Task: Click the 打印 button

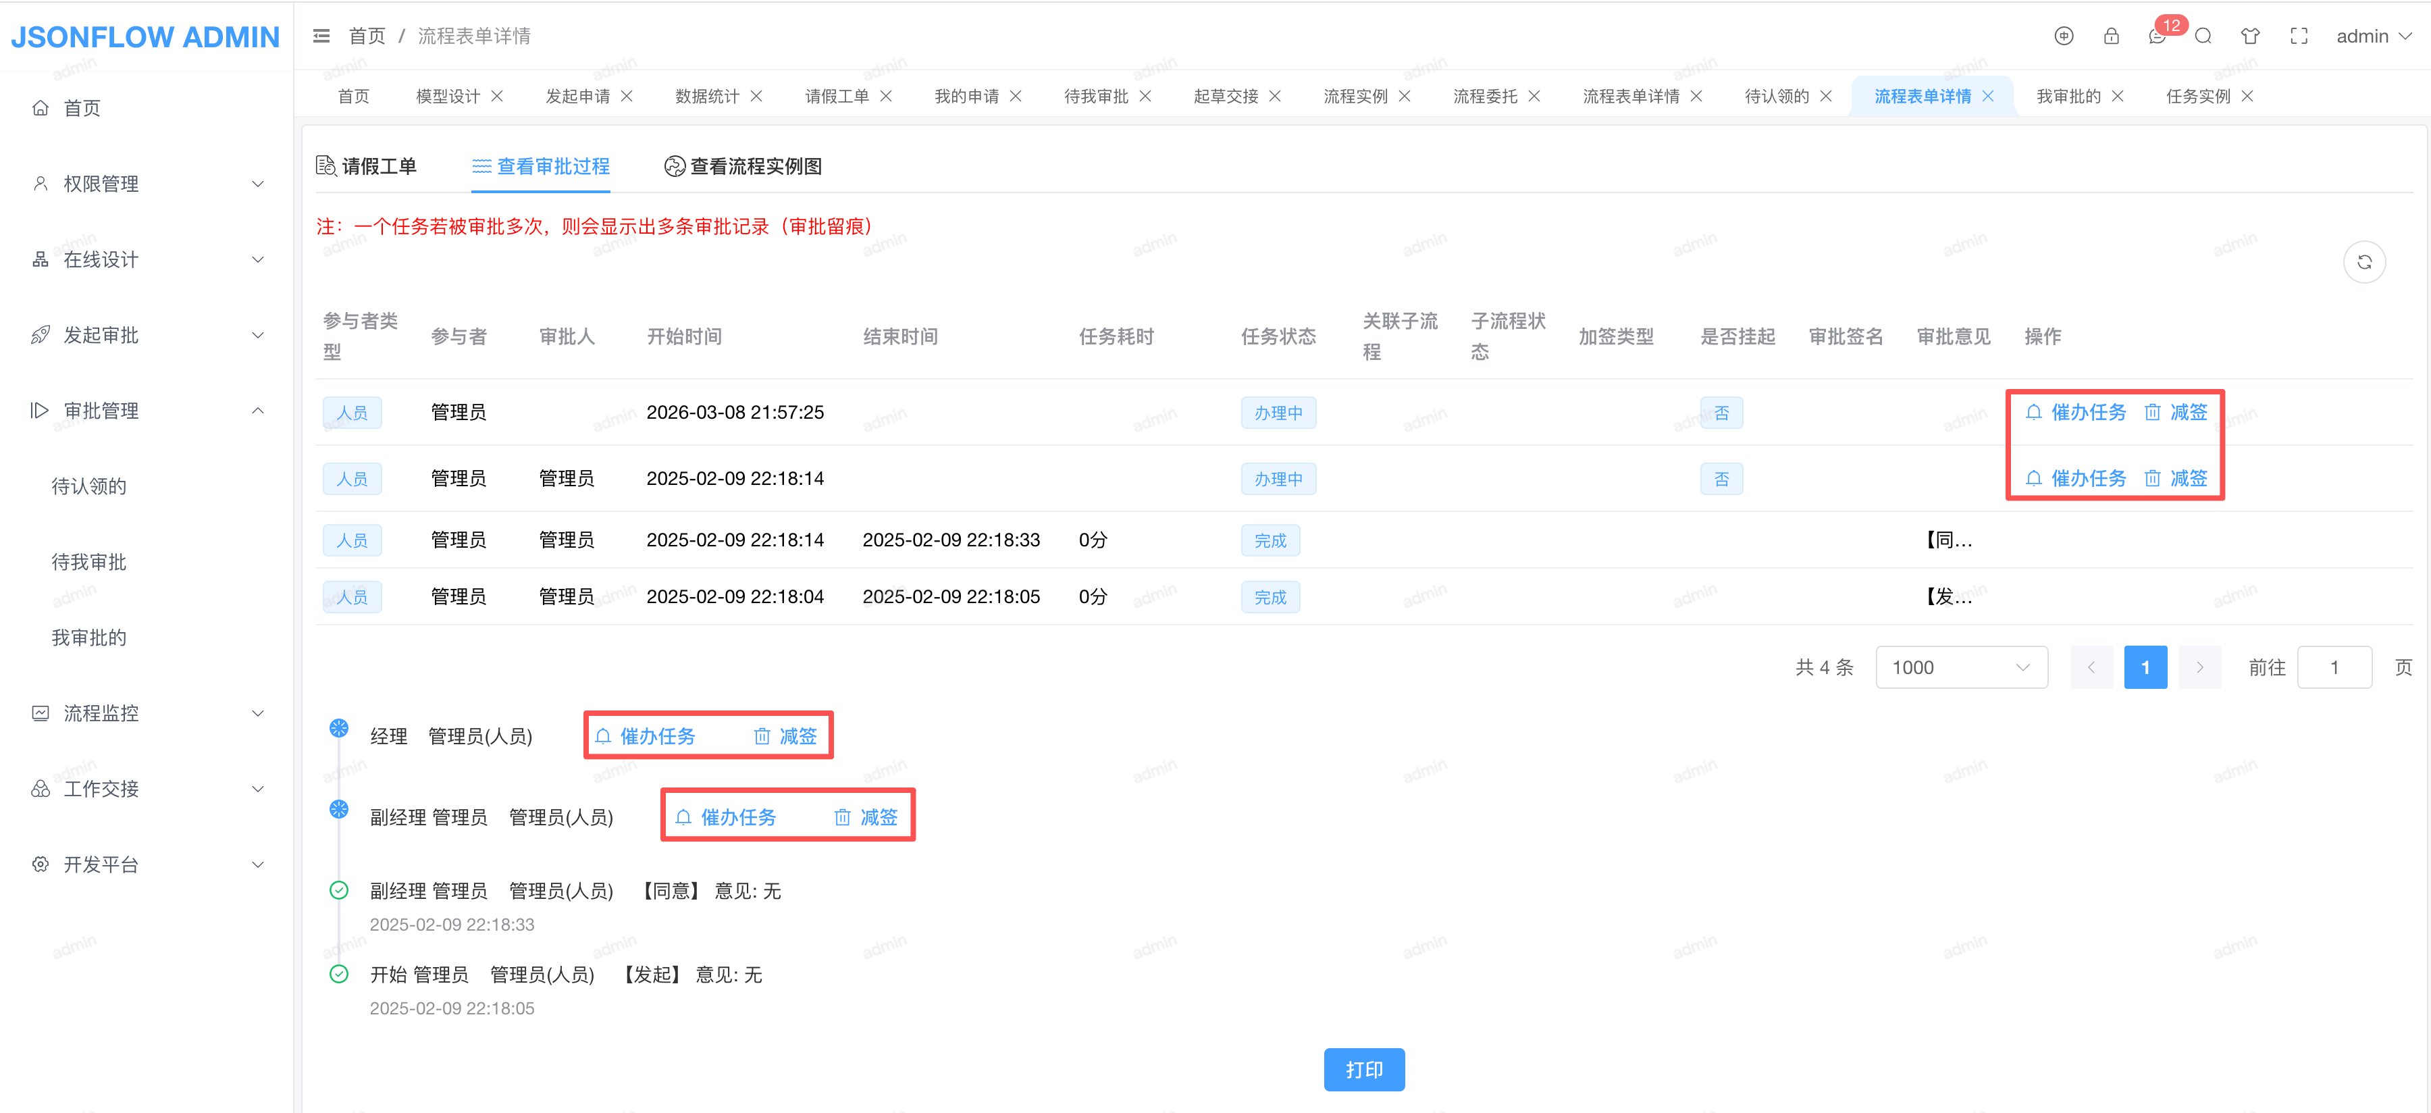Action: tap(1363, 1070)
